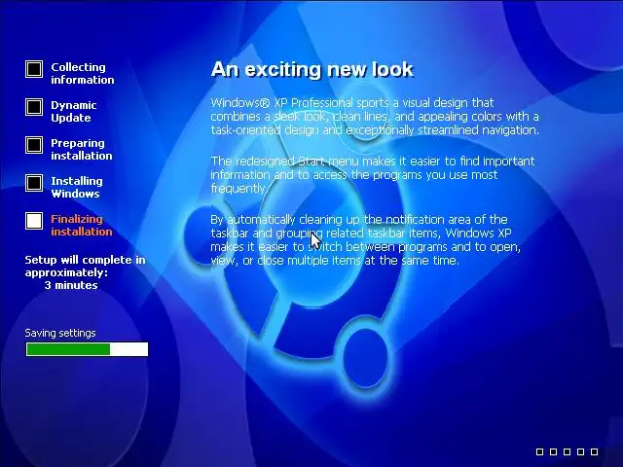This screenshot has height=467, width=623.
Task: Click the third slide indicator square
Action: [567, 451]
